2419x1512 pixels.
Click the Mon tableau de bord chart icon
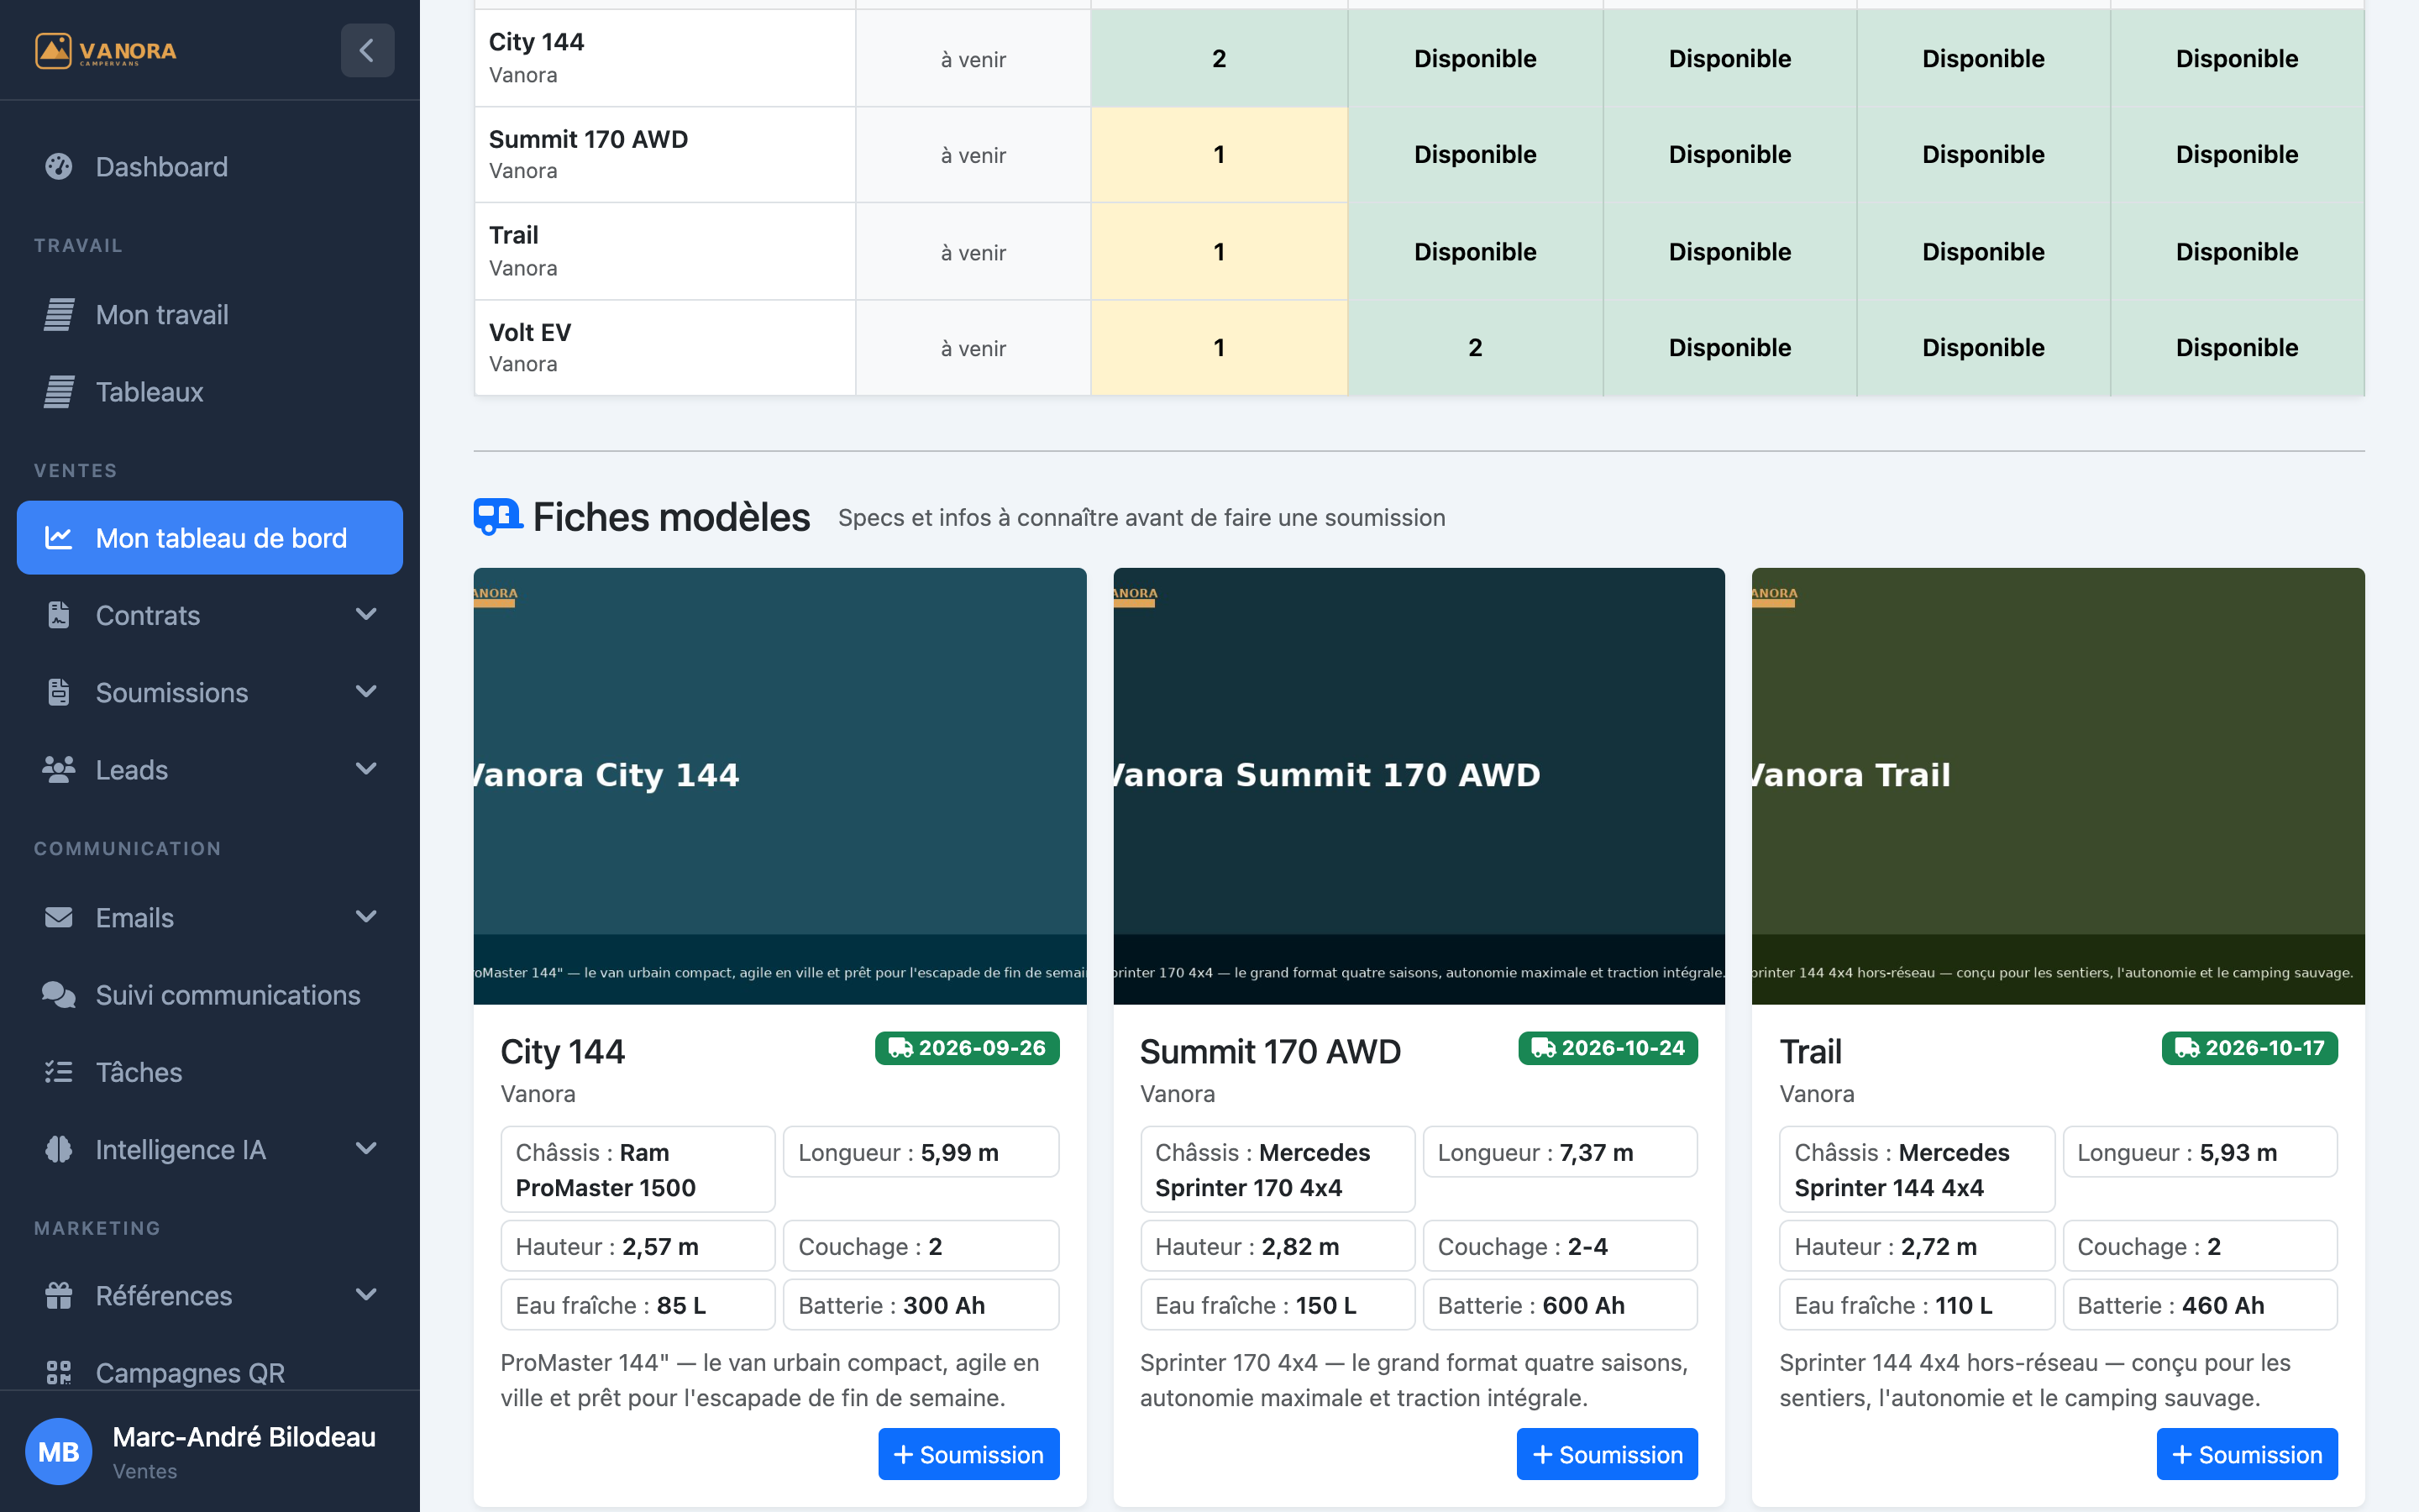pyautogui.click(x=59, y=538)
